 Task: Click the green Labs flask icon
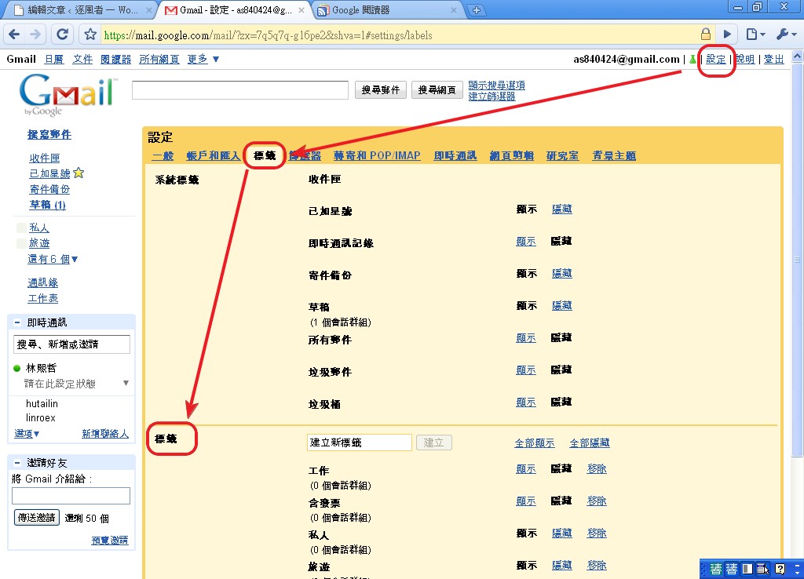693,60
